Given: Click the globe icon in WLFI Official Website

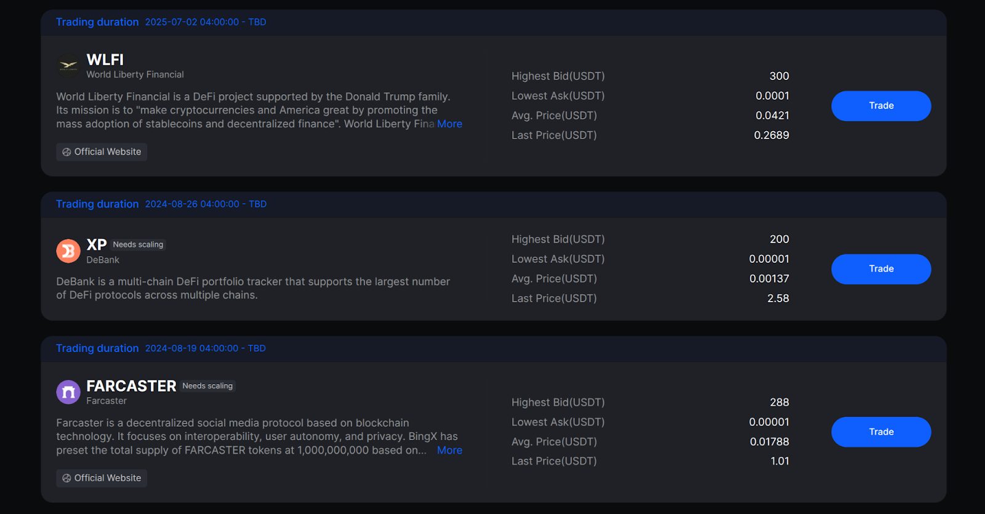Looking at the screenshot, I should coord(66,152).
